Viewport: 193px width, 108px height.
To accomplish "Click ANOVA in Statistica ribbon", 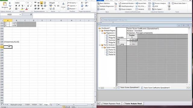I will click(x=101, y=9).
